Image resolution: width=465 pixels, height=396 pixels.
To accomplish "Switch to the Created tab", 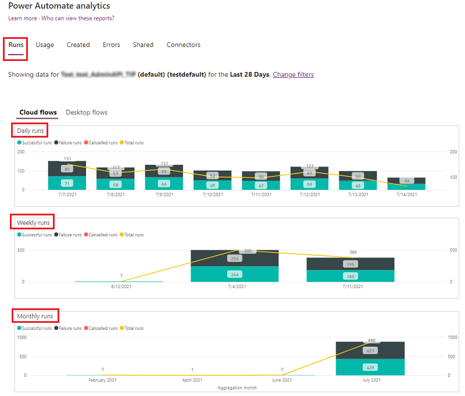I will click(78, 45).
